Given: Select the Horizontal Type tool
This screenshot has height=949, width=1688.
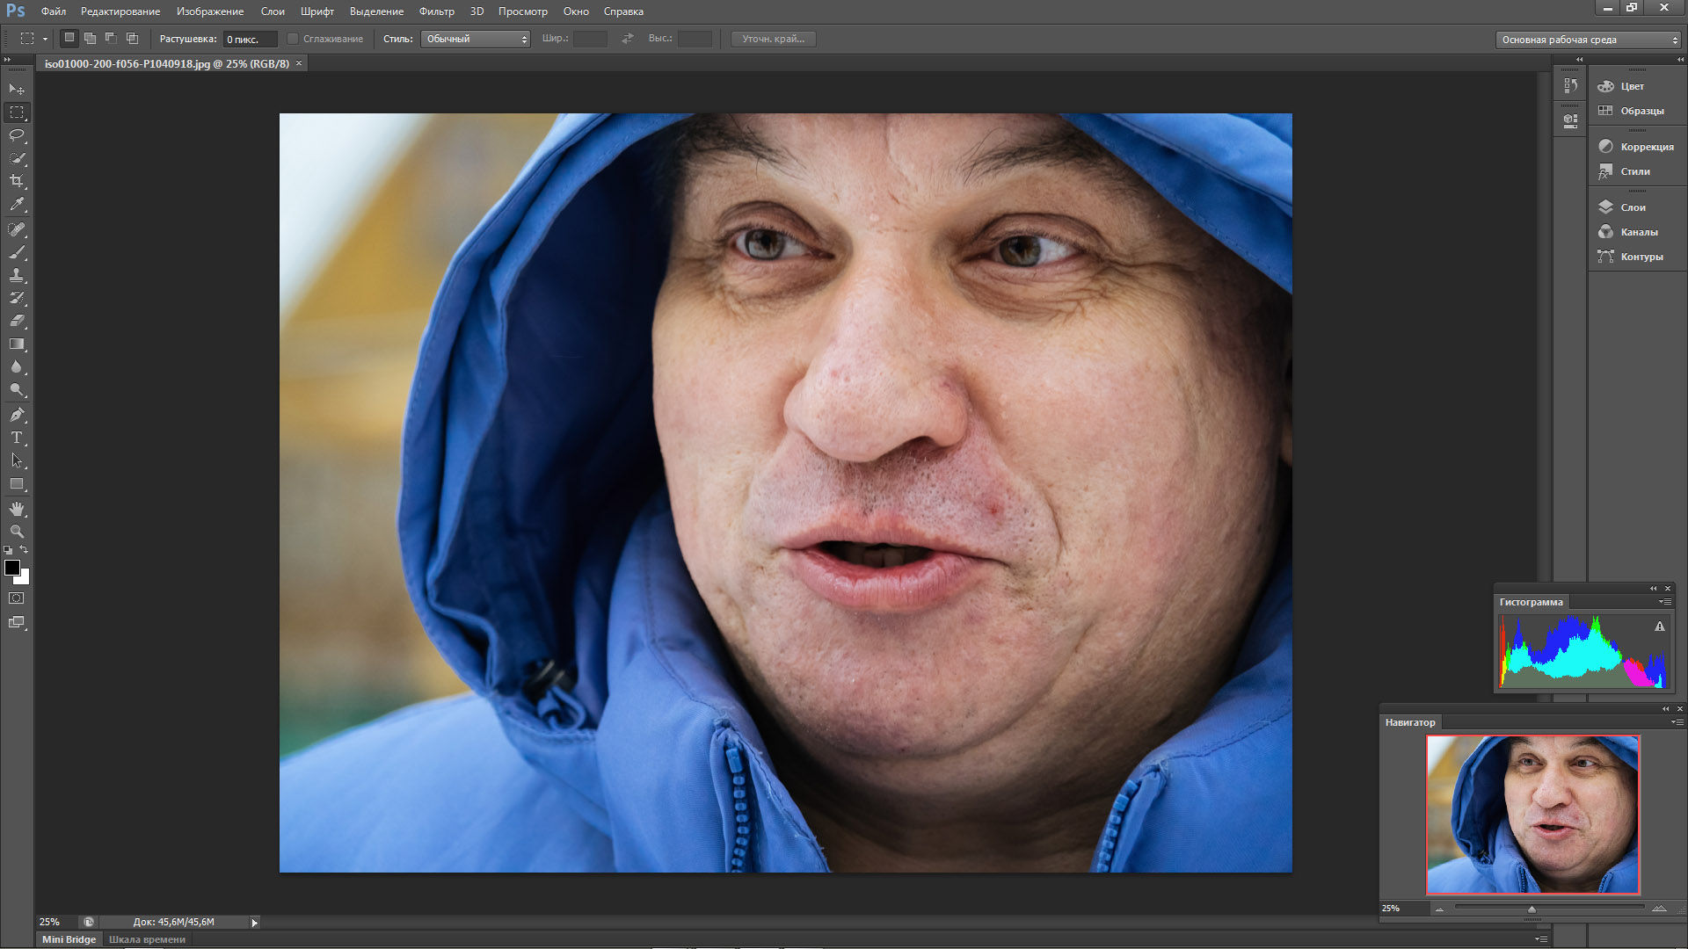Looking at the screenshot, I should (17, 438).
